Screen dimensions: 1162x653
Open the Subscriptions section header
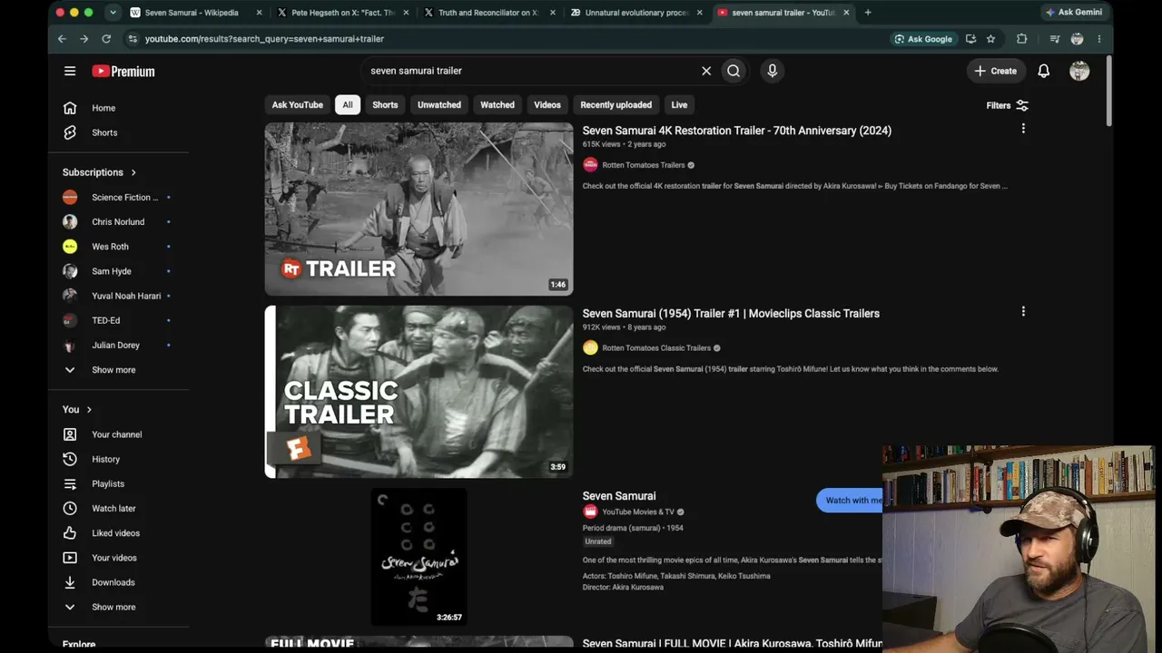[100, 172]
